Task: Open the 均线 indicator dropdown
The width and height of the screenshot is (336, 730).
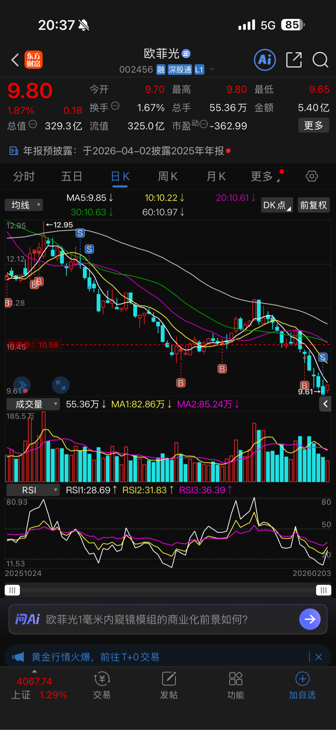Action: coord(24,205)
